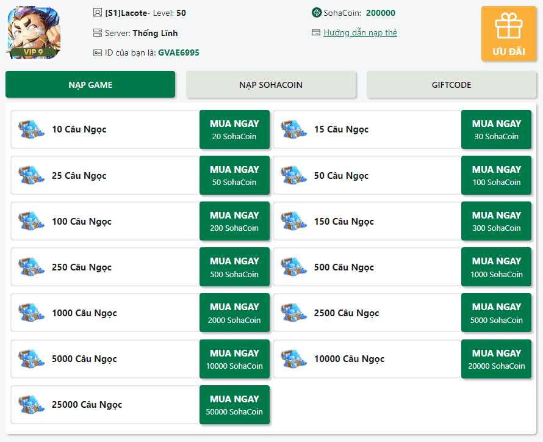Click the gem chest icon for 25000 Câu Ngọc
543x442 pixels.
31,404
